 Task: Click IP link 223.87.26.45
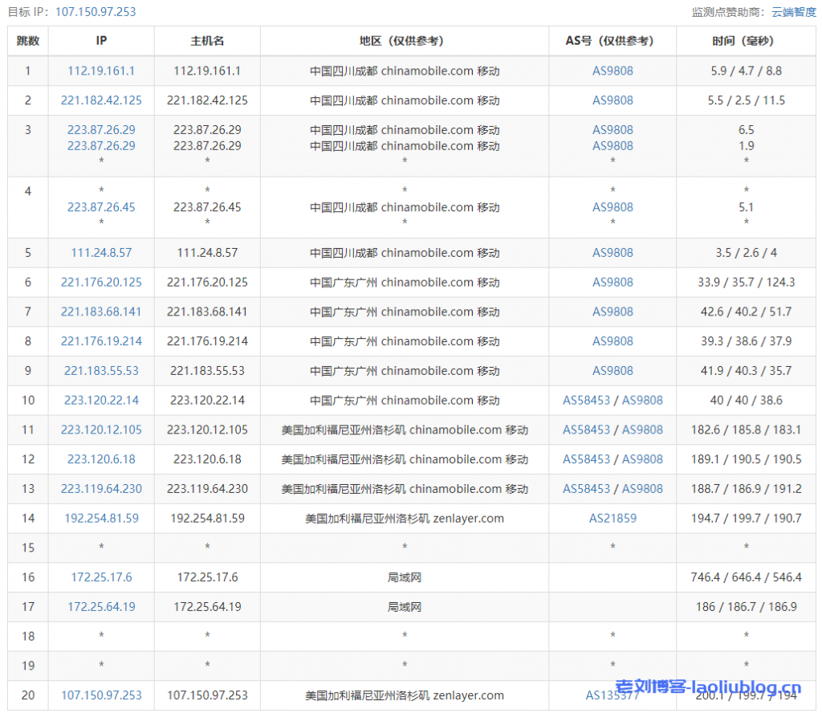click(x=101, y=207)
